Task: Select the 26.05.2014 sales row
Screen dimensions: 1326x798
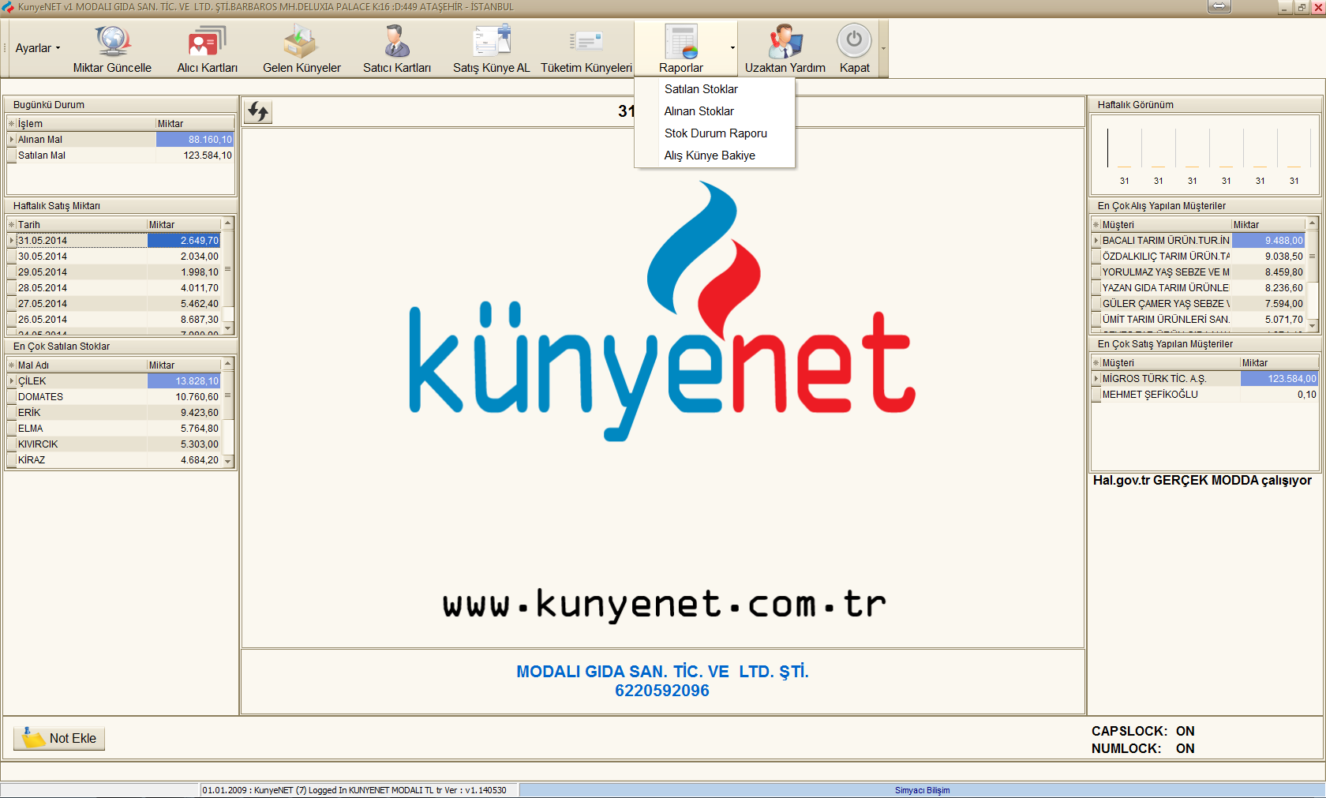Action: tap(114, 320)
